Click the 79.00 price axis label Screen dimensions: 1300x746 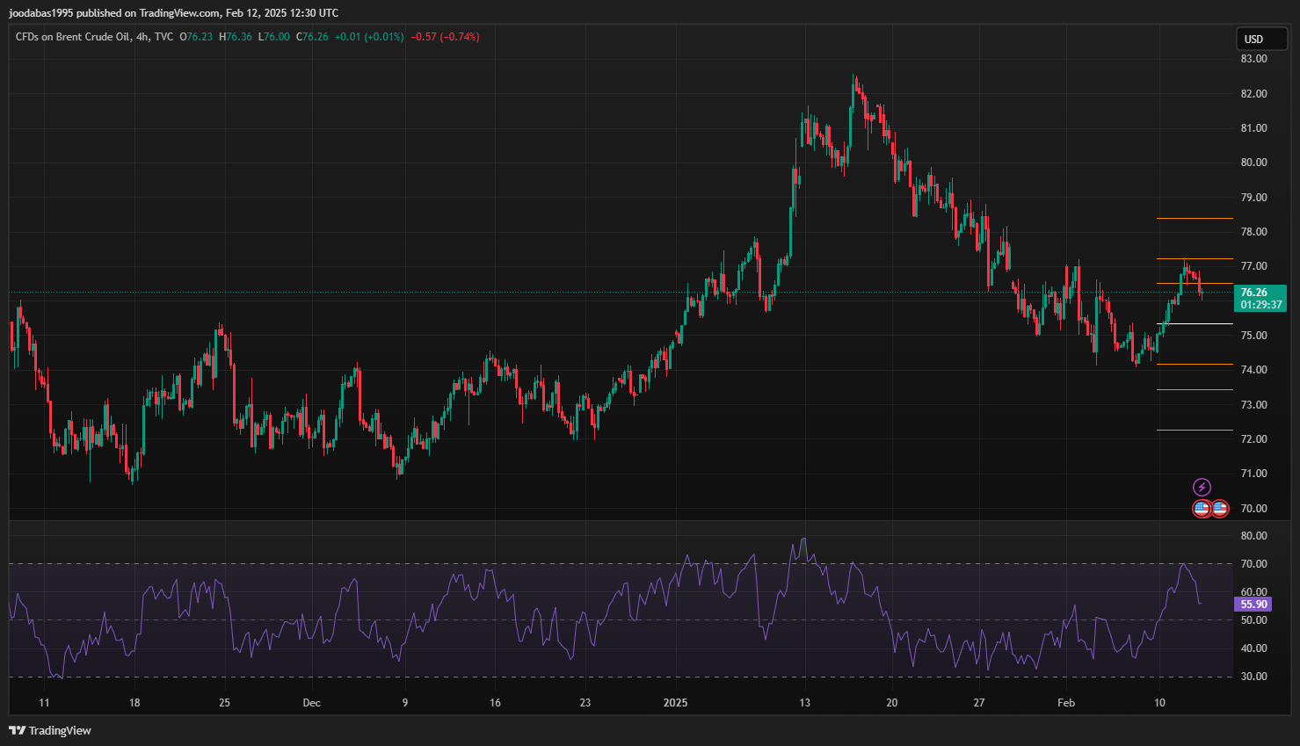[x=1253, y=197]
